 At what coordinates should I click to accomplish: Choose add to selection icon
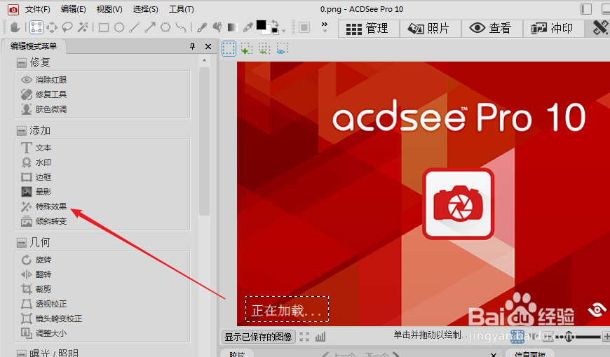click(247, 49)
